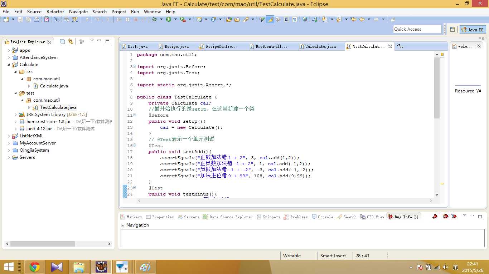Expand JRE System Library node
Screen dimensions: 489x274
pos(15,115)
